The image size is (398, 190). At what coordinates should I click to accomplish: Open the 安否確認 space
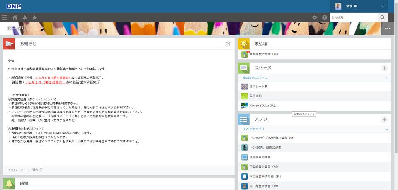[x=255, y=96]
